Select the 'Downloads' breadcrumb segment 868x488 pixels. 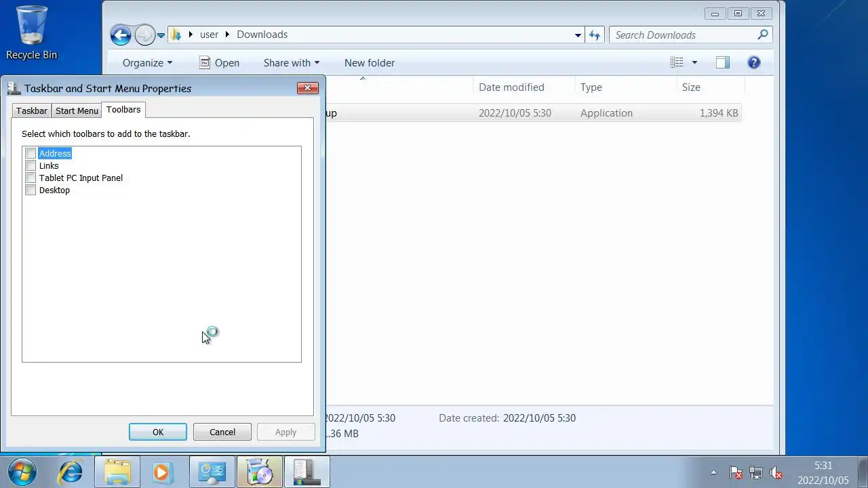262,35
